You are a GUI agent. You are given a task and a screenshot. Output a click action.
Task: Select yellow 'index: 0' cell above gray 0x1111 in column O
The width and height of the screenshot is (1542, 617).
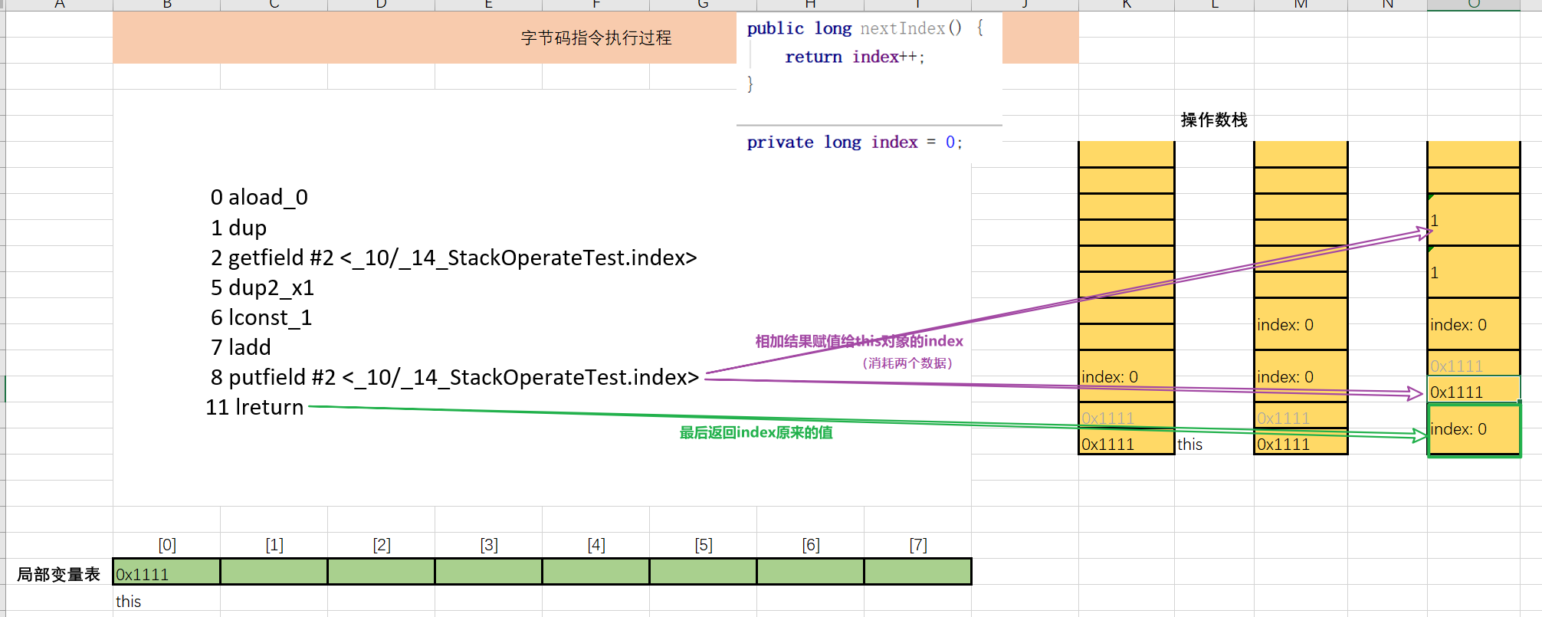pyautogui.click(x=1473, y=324)
